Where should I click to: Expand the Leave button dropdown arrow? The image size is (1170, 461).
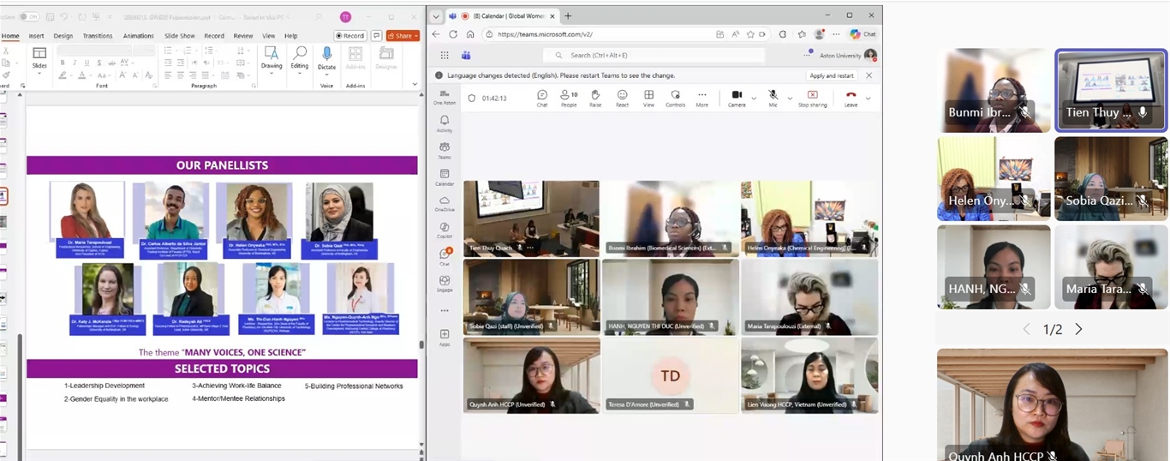tap(868, 99)
